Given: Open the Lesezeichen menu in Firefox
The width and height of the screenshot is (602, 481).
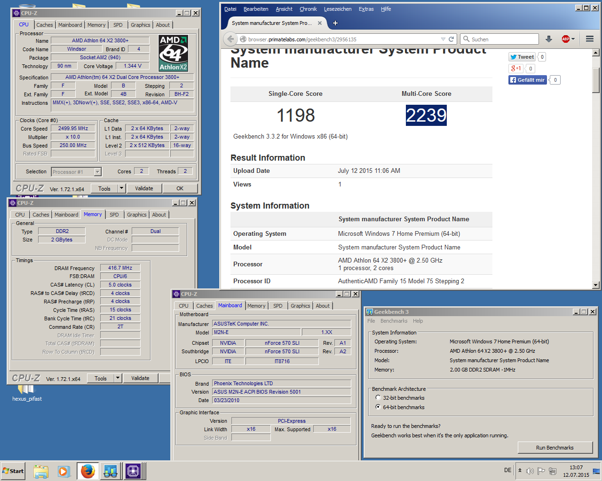Looking at the screenshot, I should pos(338,9).
